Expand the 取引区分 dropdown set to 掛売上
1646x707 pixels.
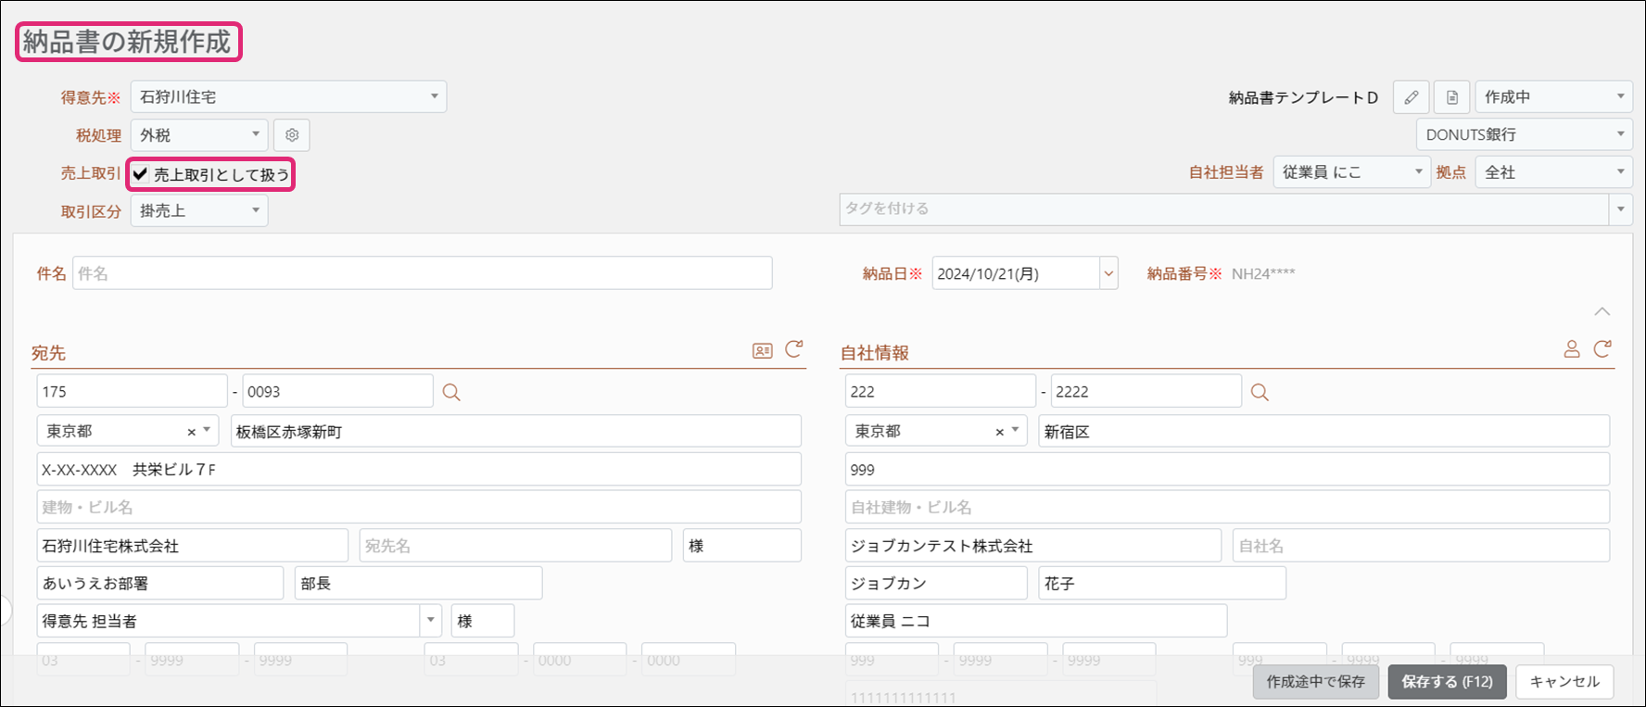(199, 211)
